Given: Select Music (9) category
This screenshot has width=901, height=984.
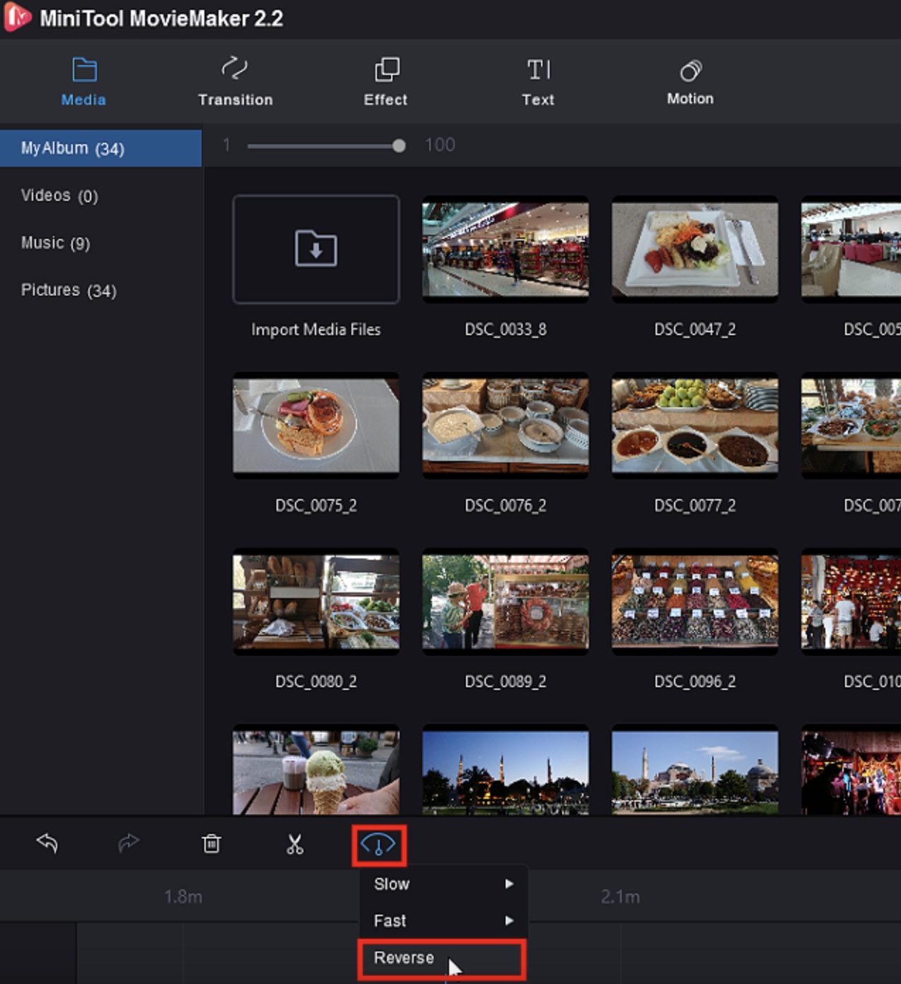Looking at the screenshot, I should pyautogui.click(x=55, y=243).
